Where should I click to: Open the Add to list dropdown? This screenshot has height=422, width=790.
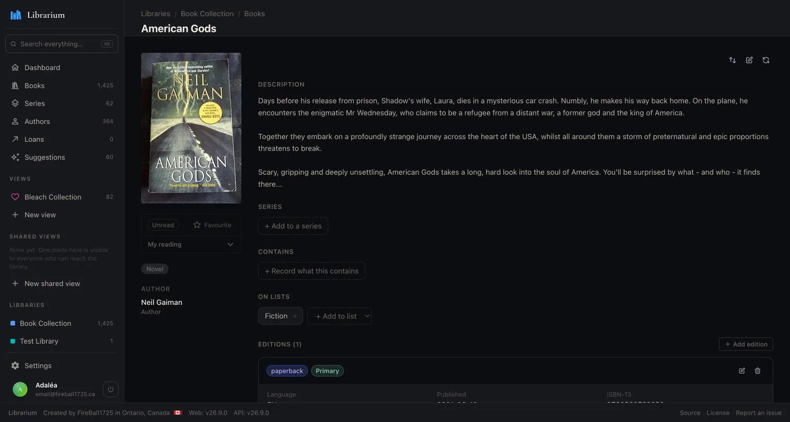340,316
